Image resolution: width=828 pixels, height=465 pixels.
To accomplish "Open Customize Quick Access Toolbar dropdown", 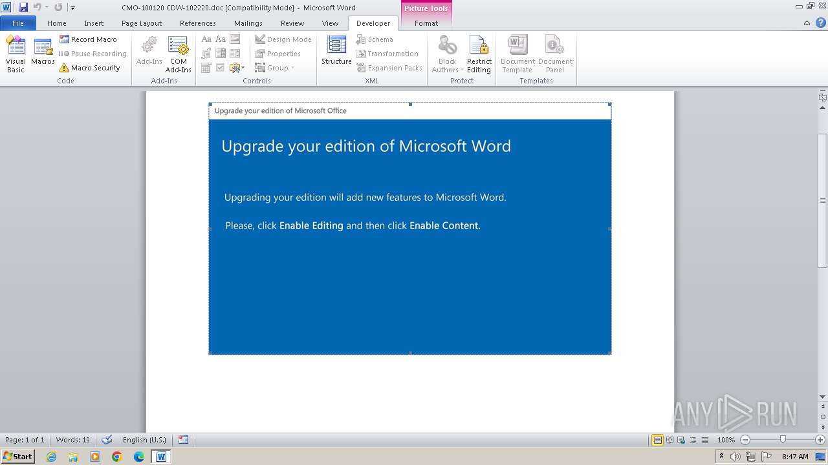I will [72, 7].
